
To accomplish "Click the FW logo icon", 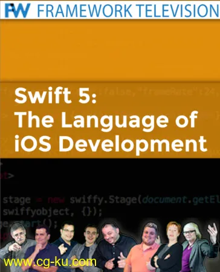I will click(x=18, y=10).
